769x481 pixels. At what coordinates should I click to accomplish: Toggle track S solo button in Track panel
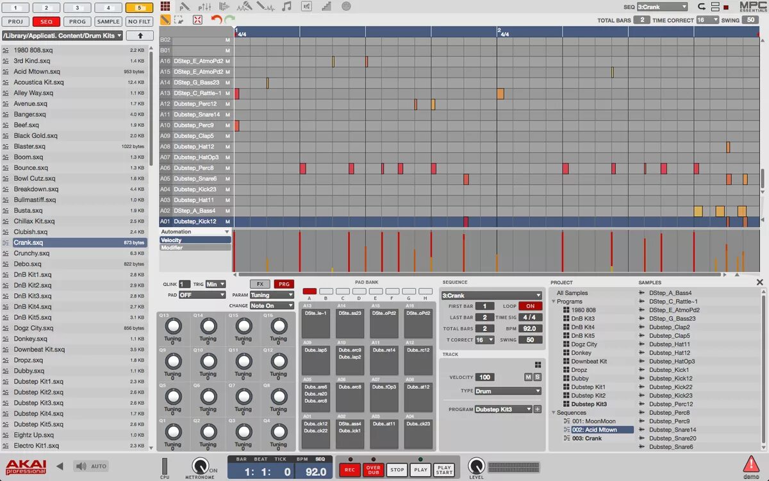click(x=537, y=377)
